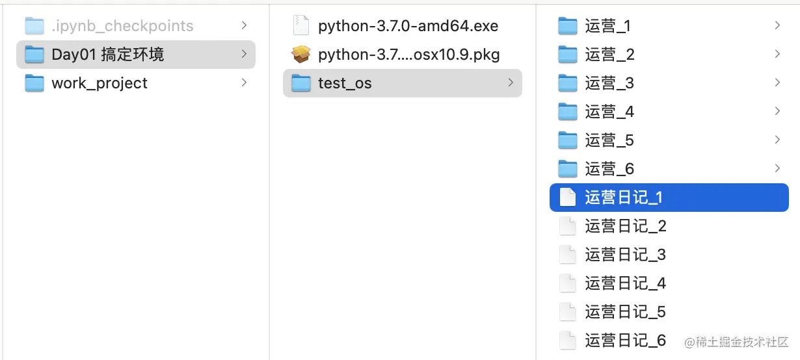Select the 运营日记_2 file
The width and height of the screenshot is (800, 360).
[x=669, y=226]
